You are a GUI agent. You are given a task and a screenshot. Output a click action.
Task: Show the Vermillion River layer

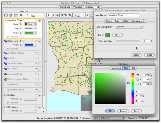point(40,64)
